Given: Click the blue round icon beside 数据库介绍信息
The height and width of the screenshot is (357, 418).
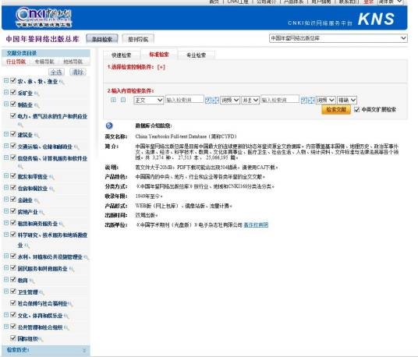Looking at the screenshot, I should 109,125.
